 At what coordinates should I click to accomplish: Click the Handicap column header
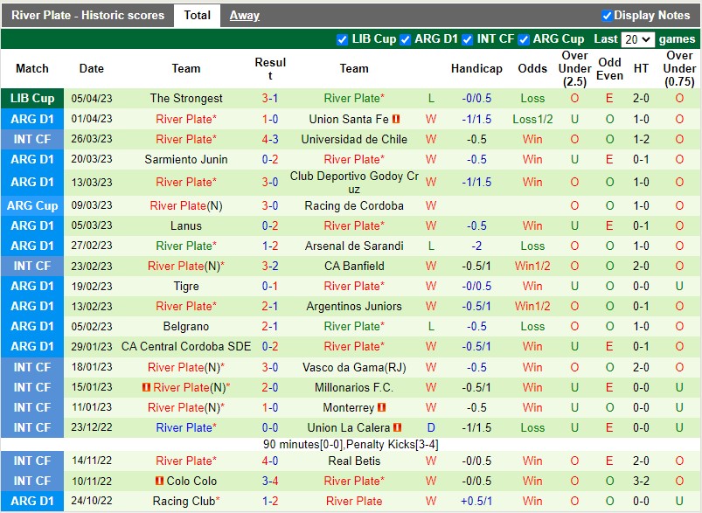[476, 68]
